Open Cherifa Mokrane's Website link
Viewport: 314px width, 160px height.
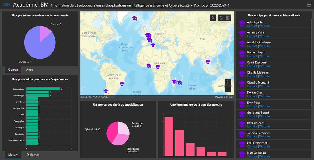[264, 76]
